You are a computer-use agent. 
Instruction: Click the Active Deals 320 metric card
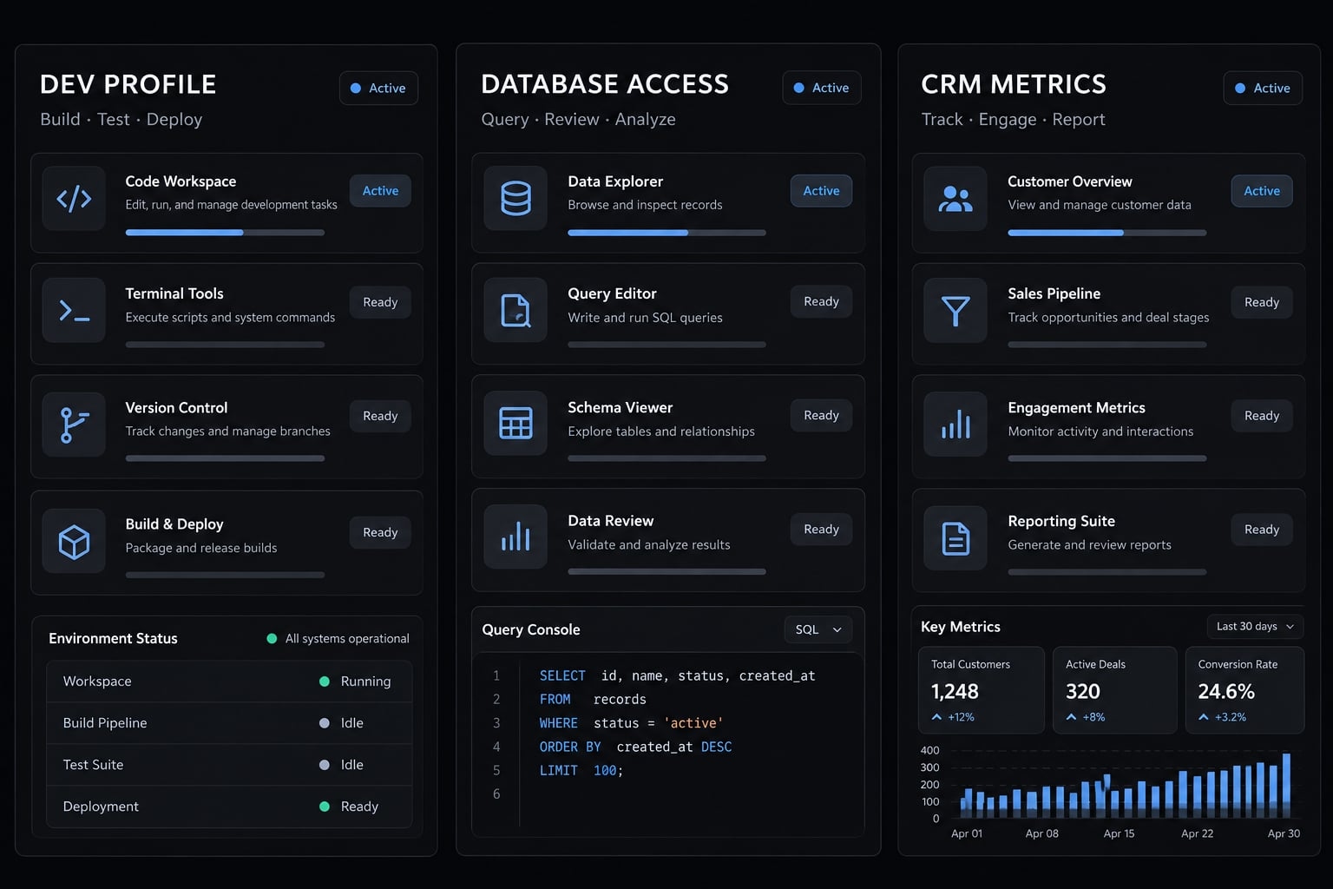1115,690
